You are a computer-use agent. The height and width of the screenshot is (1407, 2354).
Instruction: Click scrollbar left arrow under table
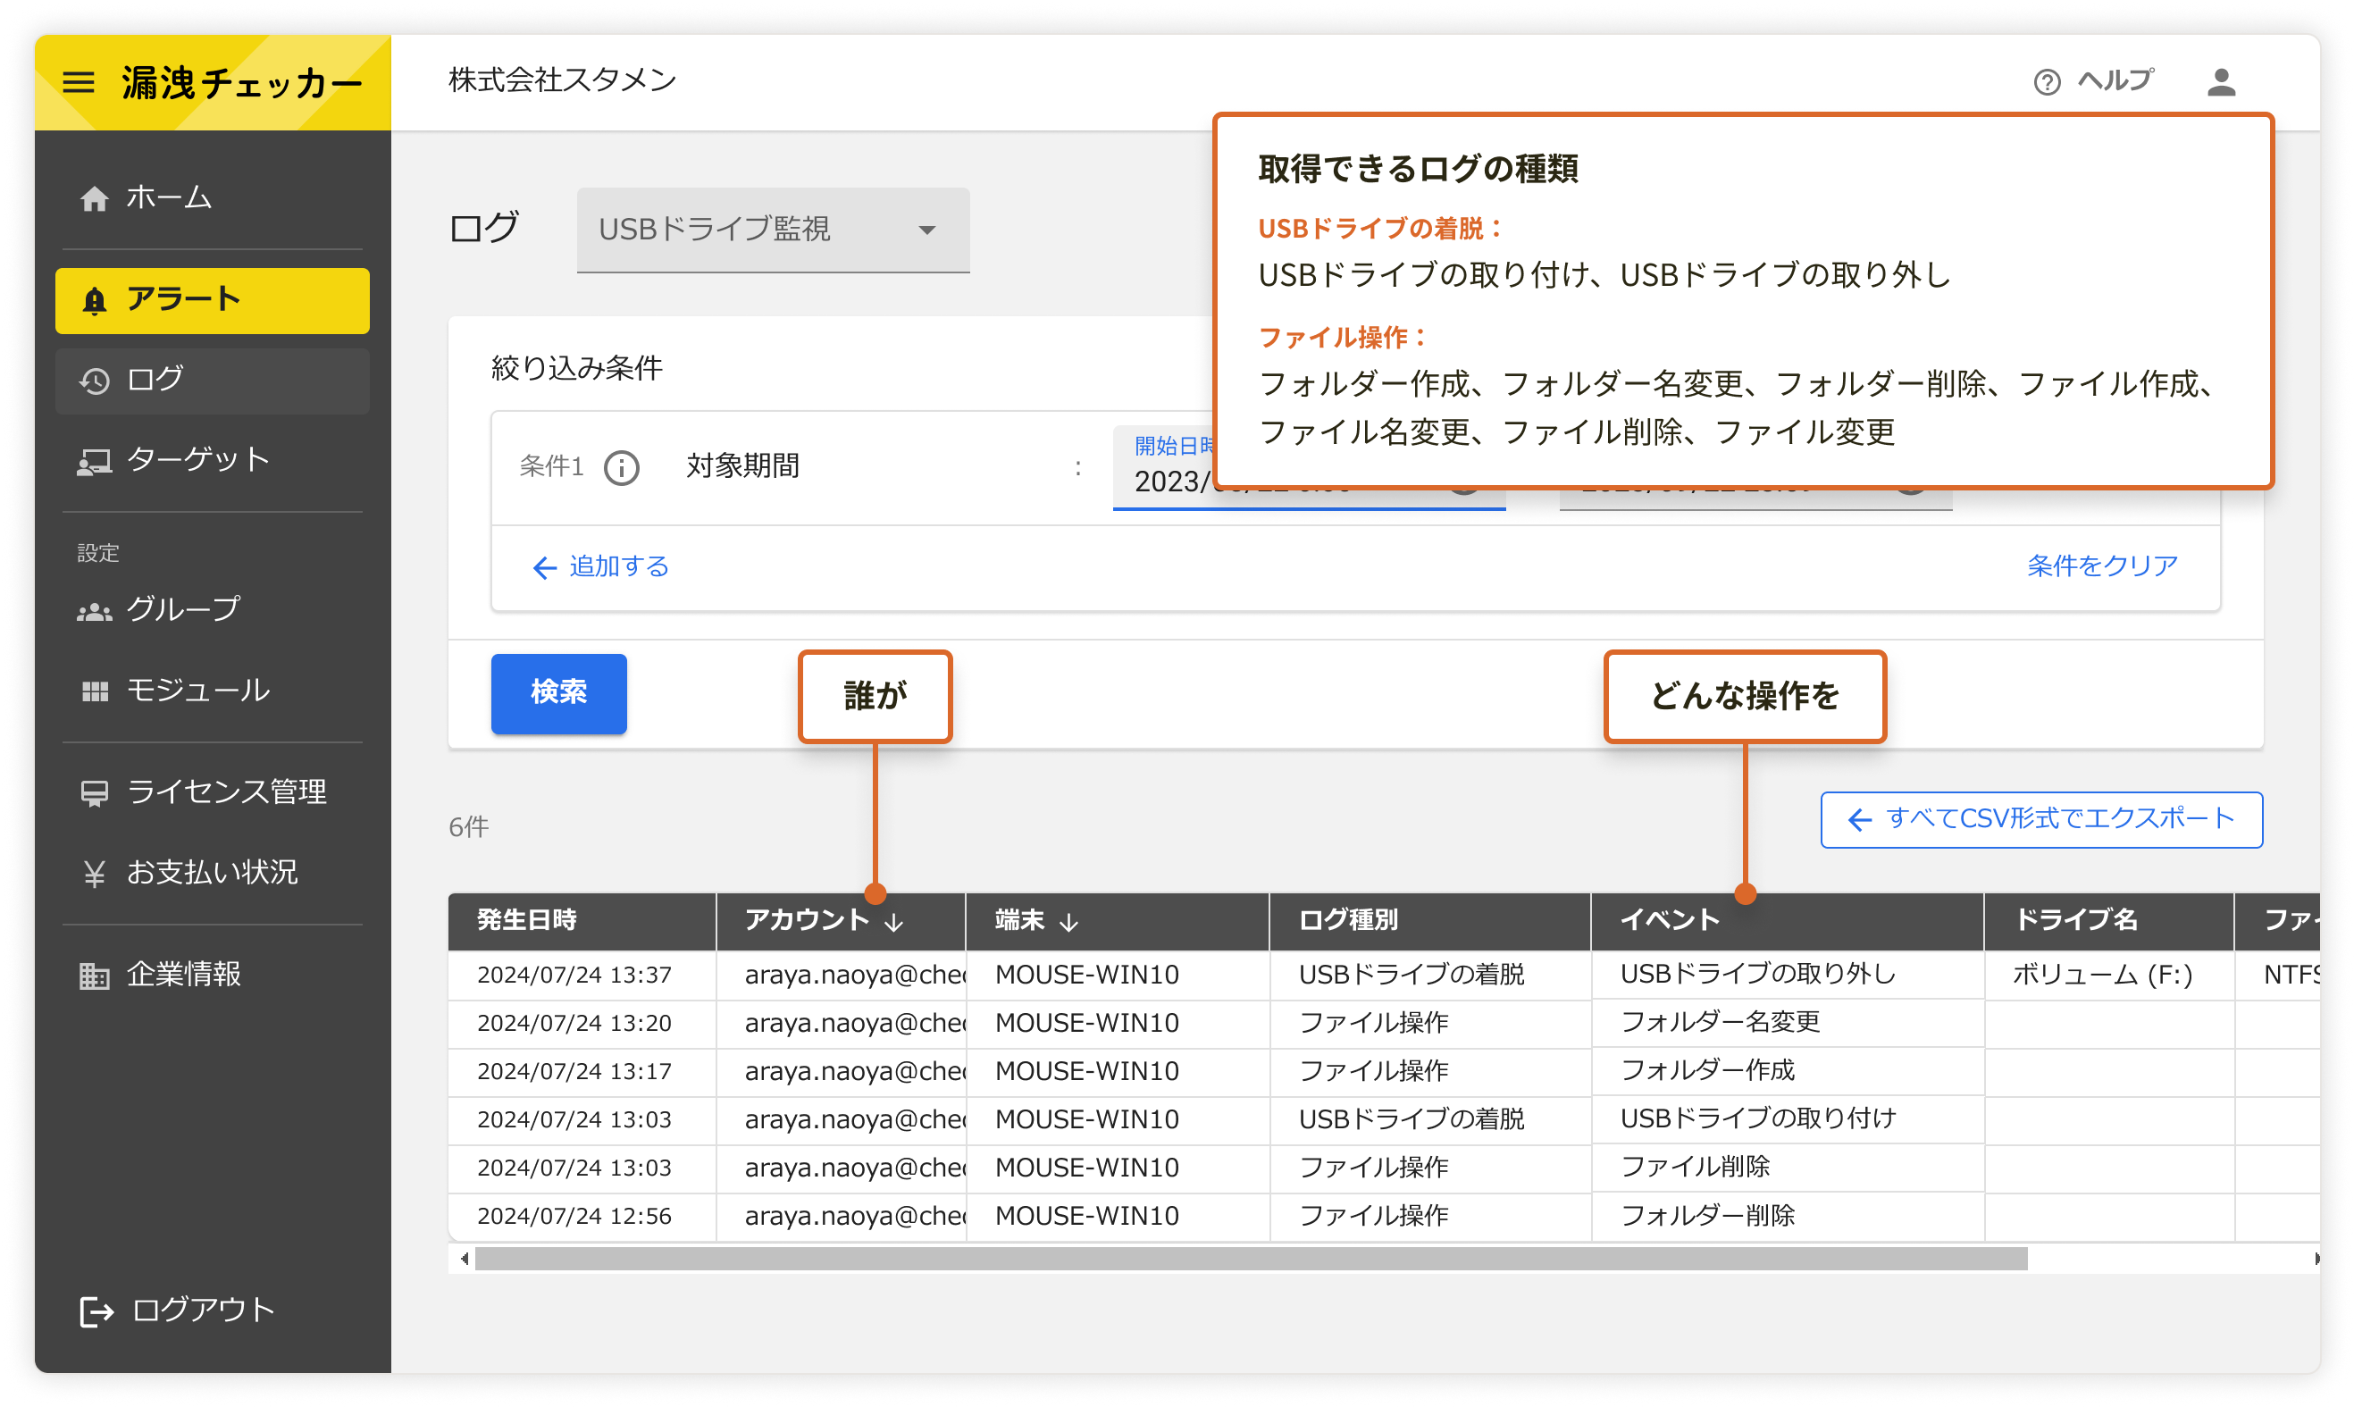[x=464, y=1258]
